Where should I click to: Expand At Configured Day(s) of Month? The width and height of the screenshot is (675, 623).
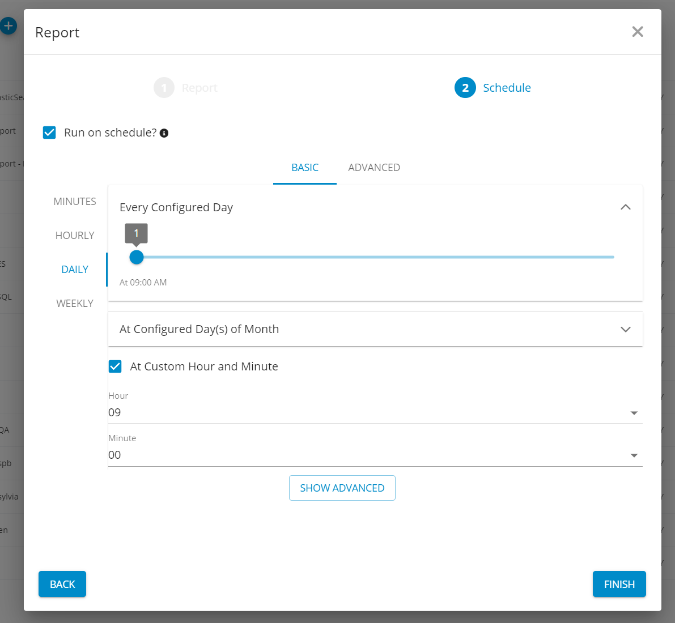pos(625,329)
